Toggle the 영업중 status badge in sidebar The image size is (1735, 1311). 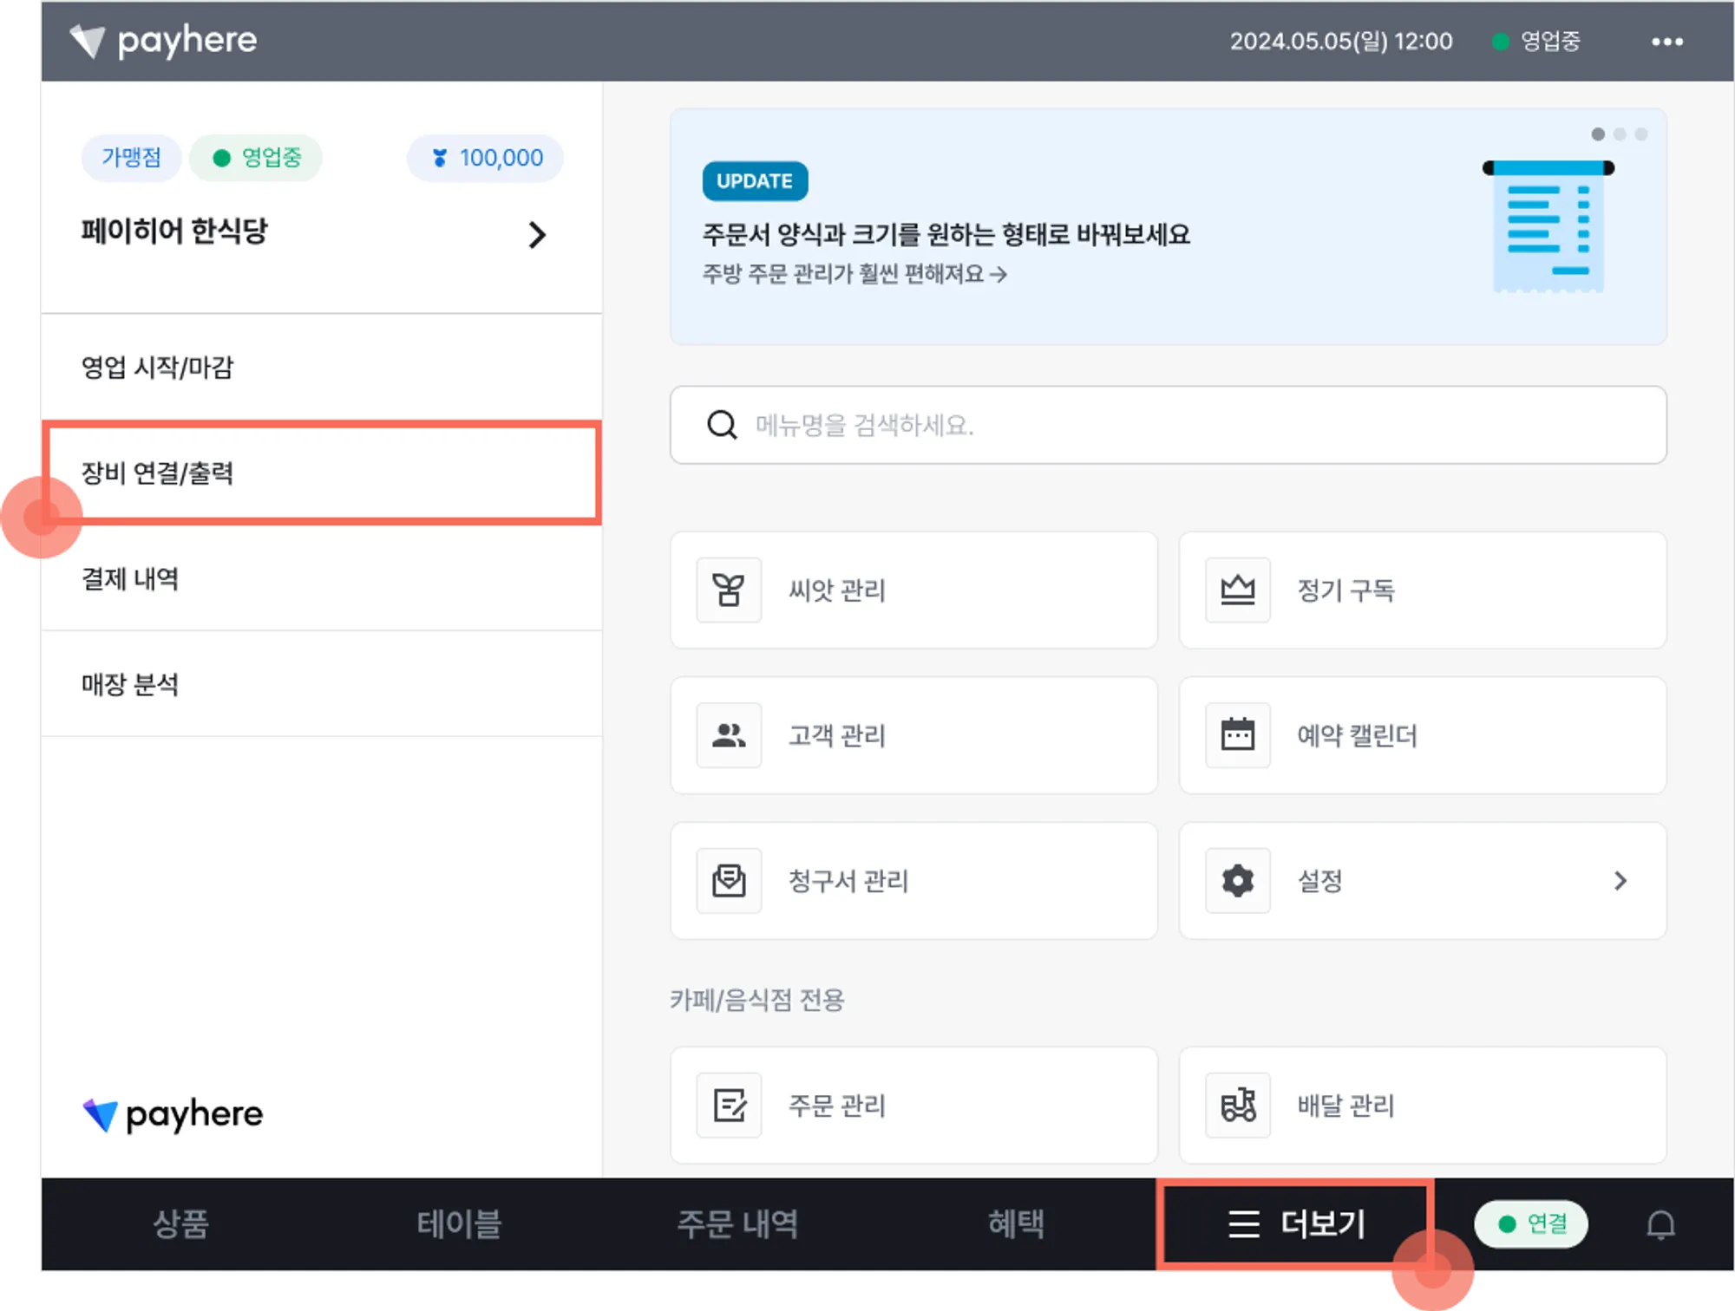pos(256,158)
